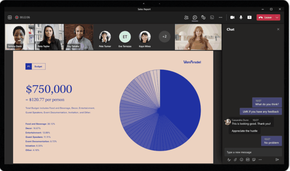
Task: Open More actions menu in meeting toolbar
Action: [220, 17]
